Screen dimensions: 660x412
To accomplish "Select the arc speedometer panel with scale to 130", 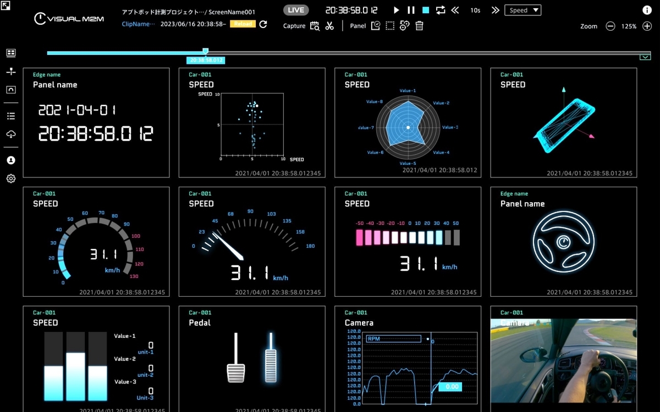I will [96, 242].
